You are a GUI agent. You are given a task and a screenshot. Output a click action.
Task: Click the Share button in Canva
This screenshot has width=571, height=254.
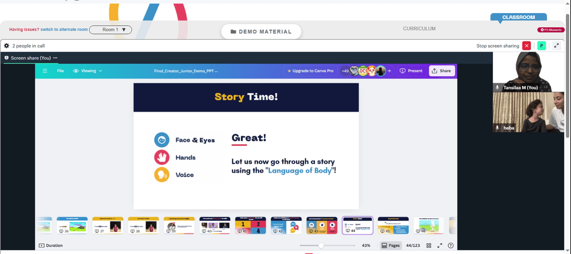[x=441, y=71]
